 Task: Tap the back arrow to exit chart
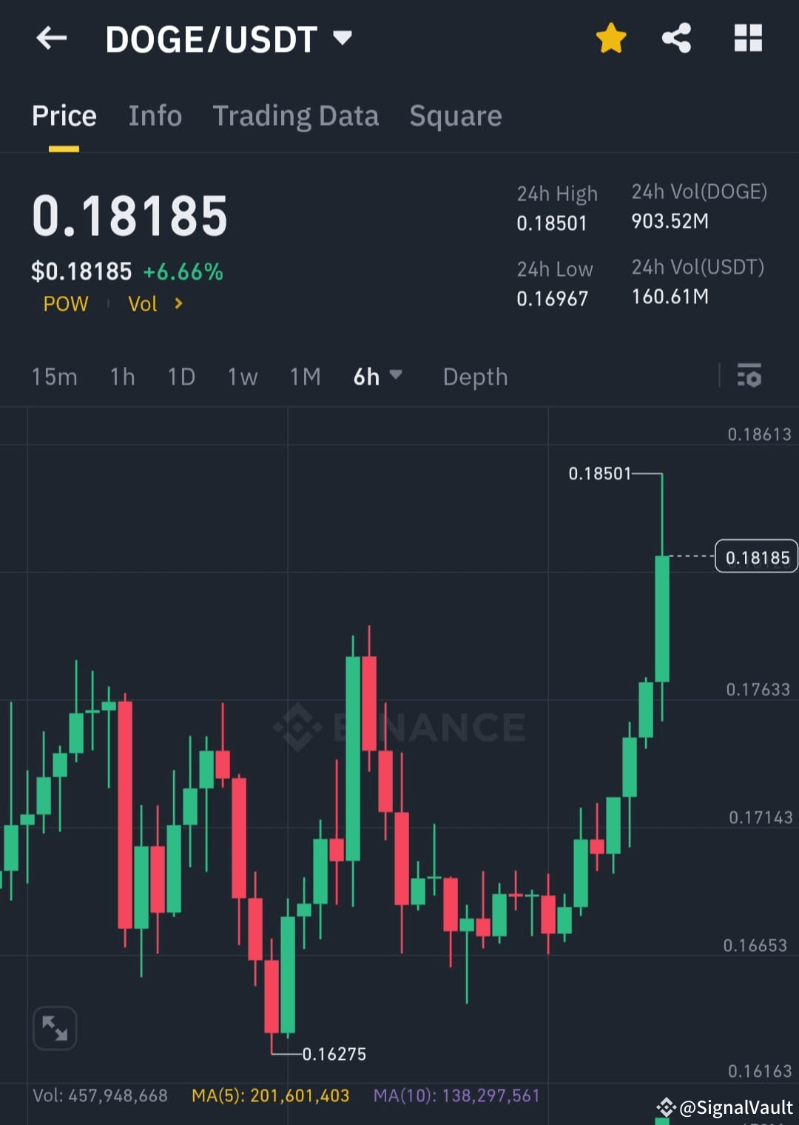[x=52, y=38]
